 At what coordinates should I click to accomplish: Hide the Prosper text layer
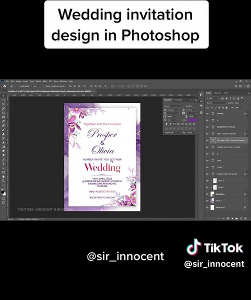coord(207,167)
